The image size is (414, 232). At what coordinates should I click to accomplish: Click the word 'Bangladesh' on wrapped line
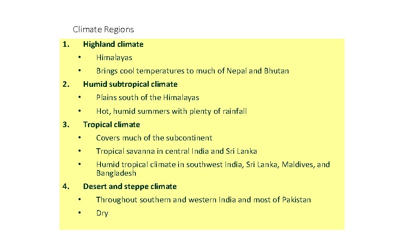coord(116,173)
